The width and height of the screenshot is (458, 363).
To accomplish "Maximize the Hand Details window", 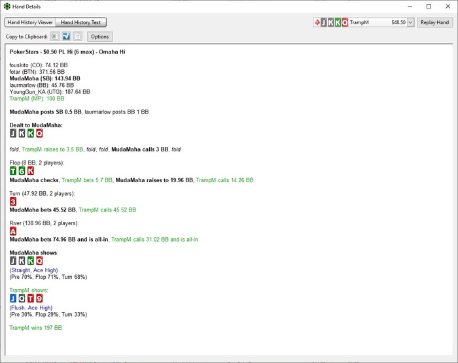I will coord(429,7).
